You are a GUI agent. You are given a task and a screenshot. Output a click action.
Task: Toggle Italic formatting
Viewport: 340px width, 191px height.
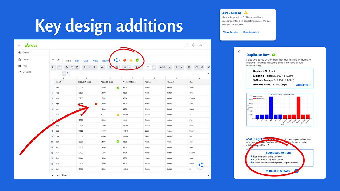[x=90, y=67]
